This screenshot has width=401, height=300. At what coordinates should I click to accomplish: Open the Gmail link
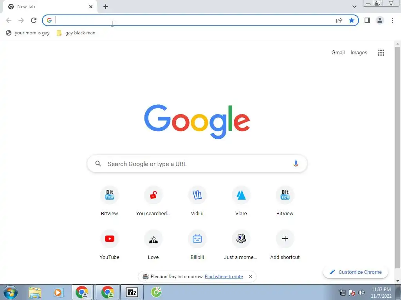point(338,53)
